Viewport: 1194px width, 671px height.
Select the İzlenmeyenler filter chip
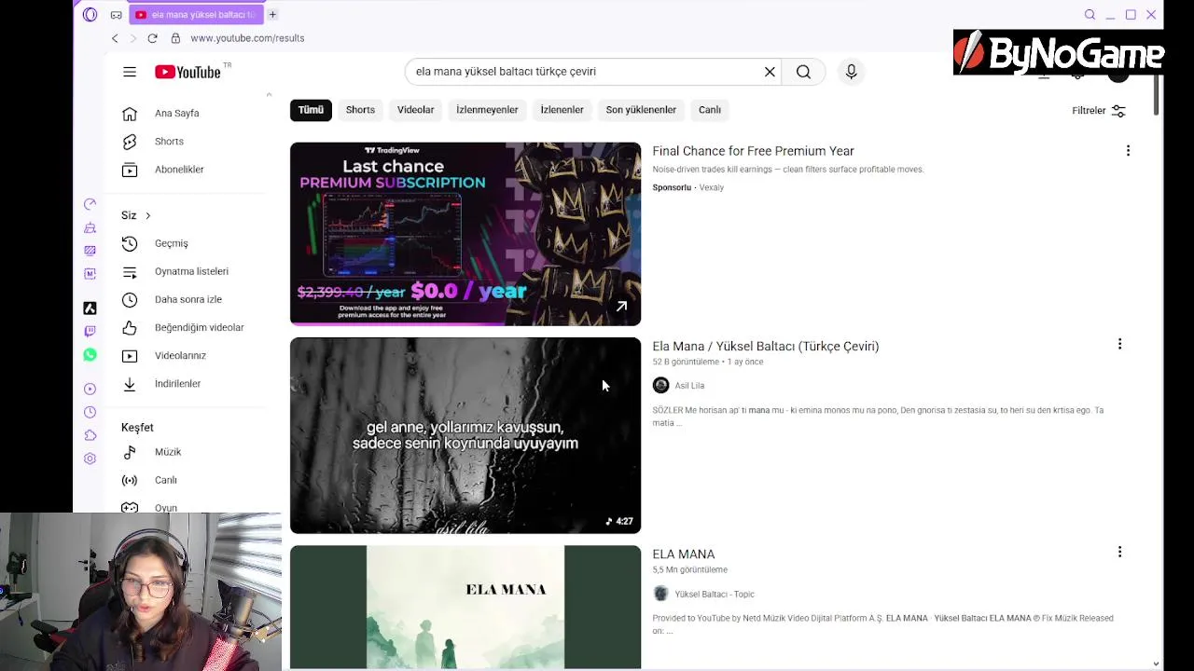487,110
